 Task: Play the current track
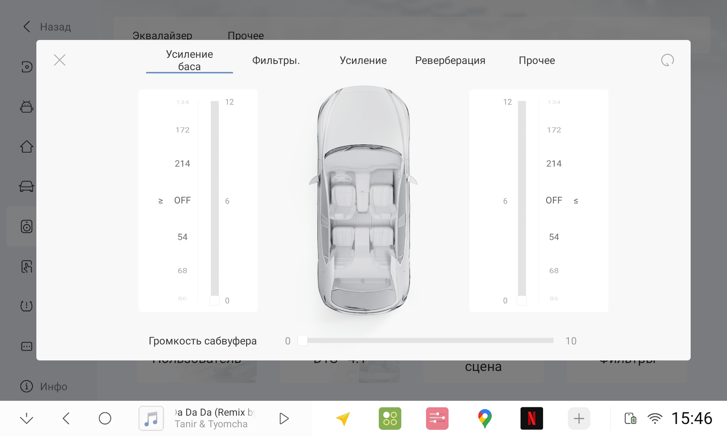pyautogui.click(x=284, y=418)
